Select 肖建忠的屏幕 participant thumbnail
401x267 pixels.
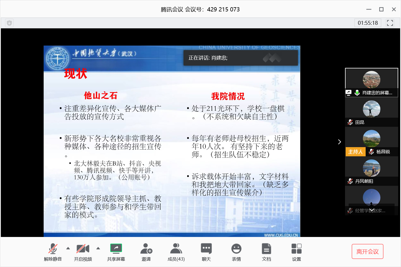[x=371, y=83]
